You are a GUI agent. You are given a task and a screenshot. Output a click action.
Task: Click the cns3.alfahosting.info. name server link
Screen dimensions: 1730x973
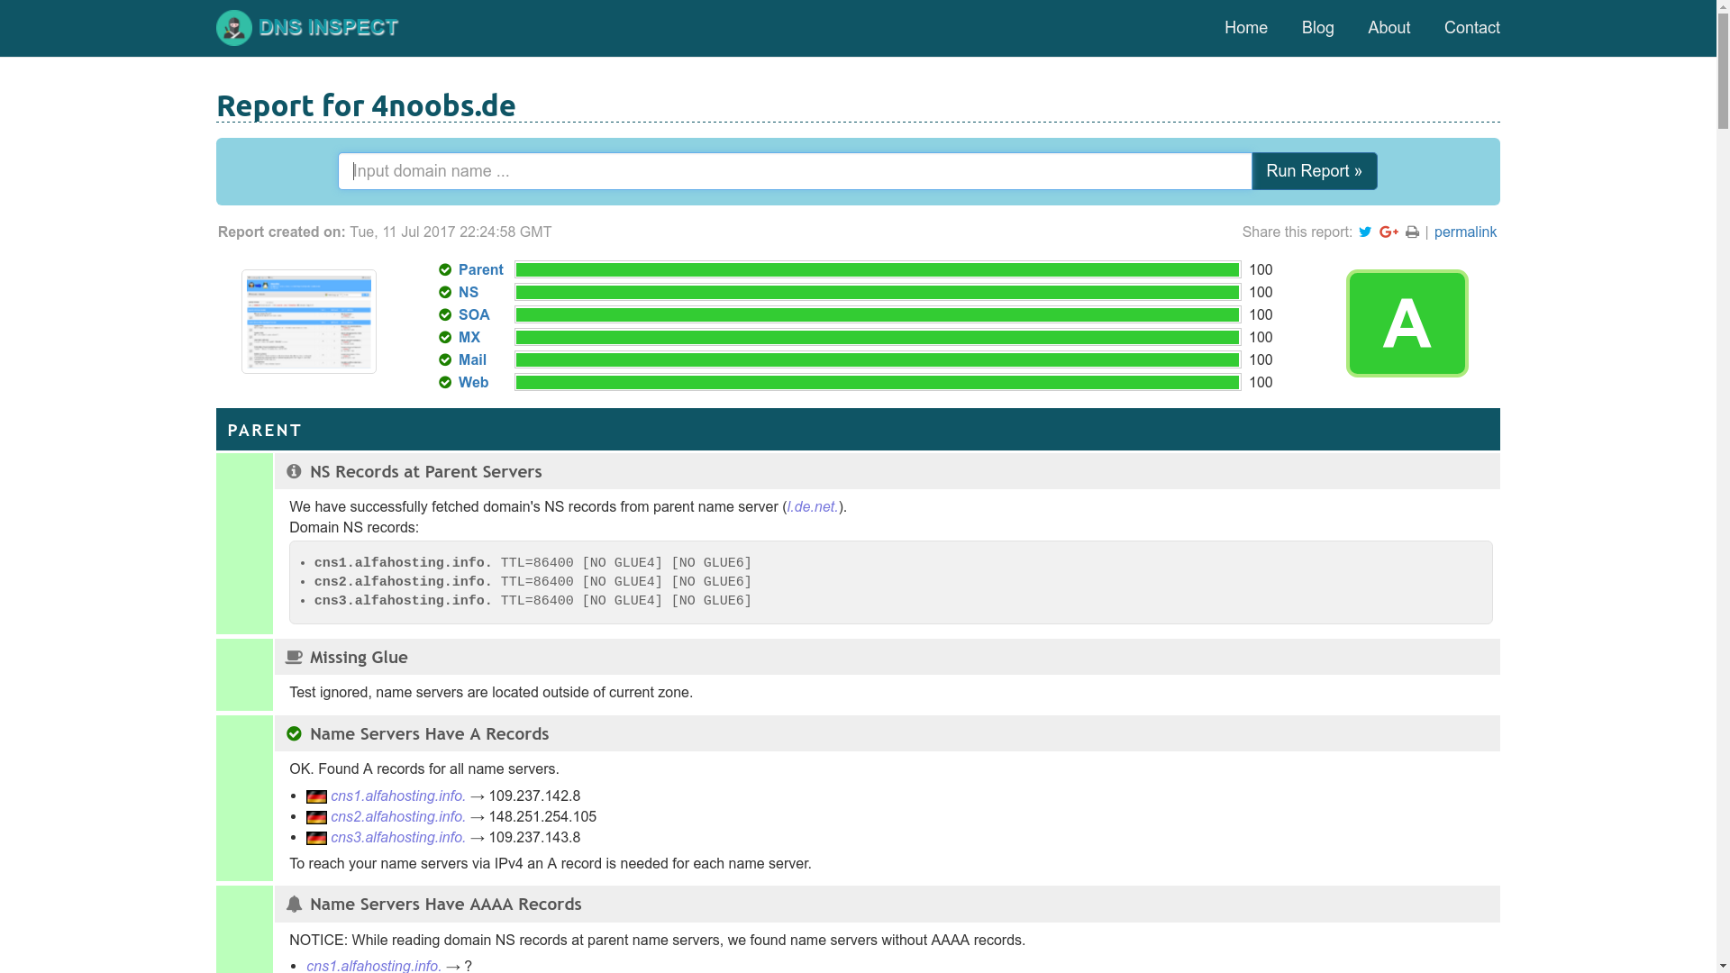pos(397,838)
